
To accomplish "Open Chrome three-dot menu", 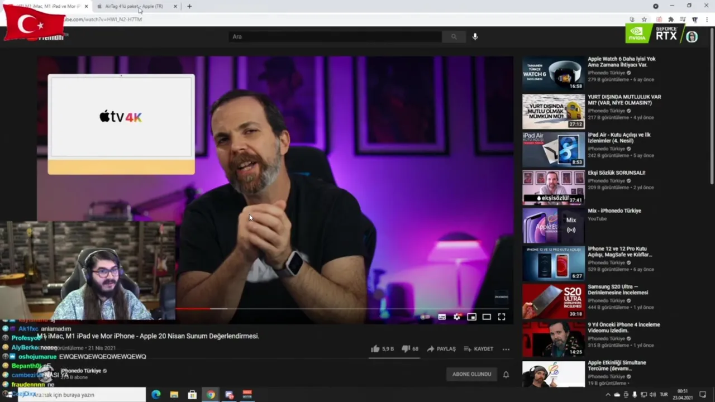I will click(x=707, y=20).
